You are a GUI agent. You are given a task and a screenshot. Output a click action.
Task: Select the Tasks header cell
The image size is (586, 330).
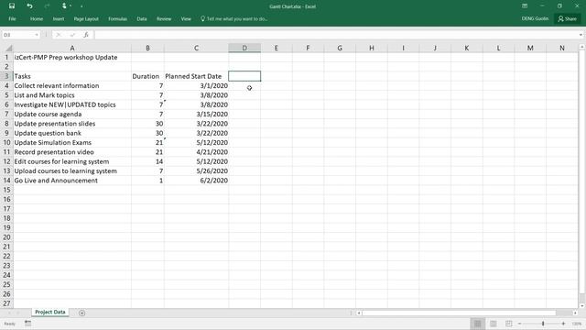tap(72, 76)
